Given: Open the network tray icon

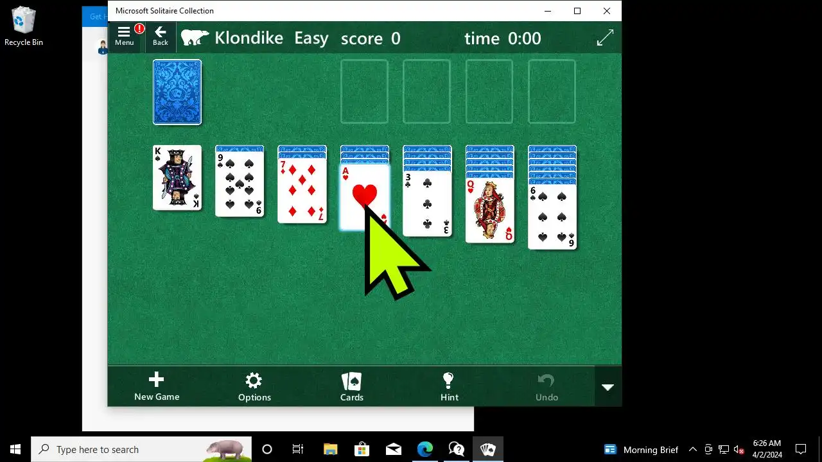Looking at the screenshot, I should [x=724, y=449].
